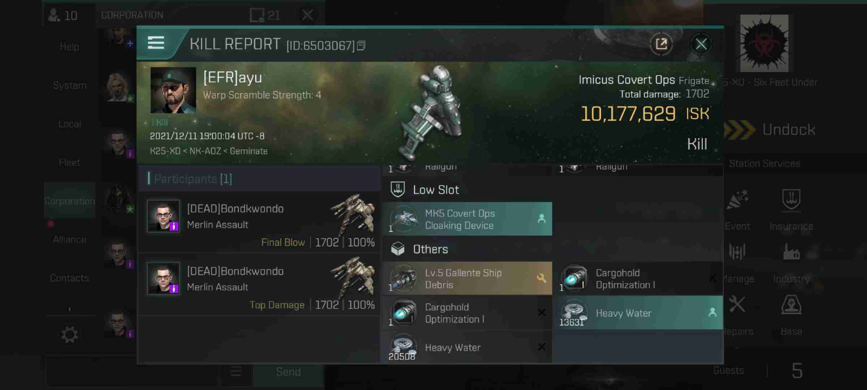Expand Low Slot section items
Viewport: 867px width, 390px height.
click(x=436, y=190)
